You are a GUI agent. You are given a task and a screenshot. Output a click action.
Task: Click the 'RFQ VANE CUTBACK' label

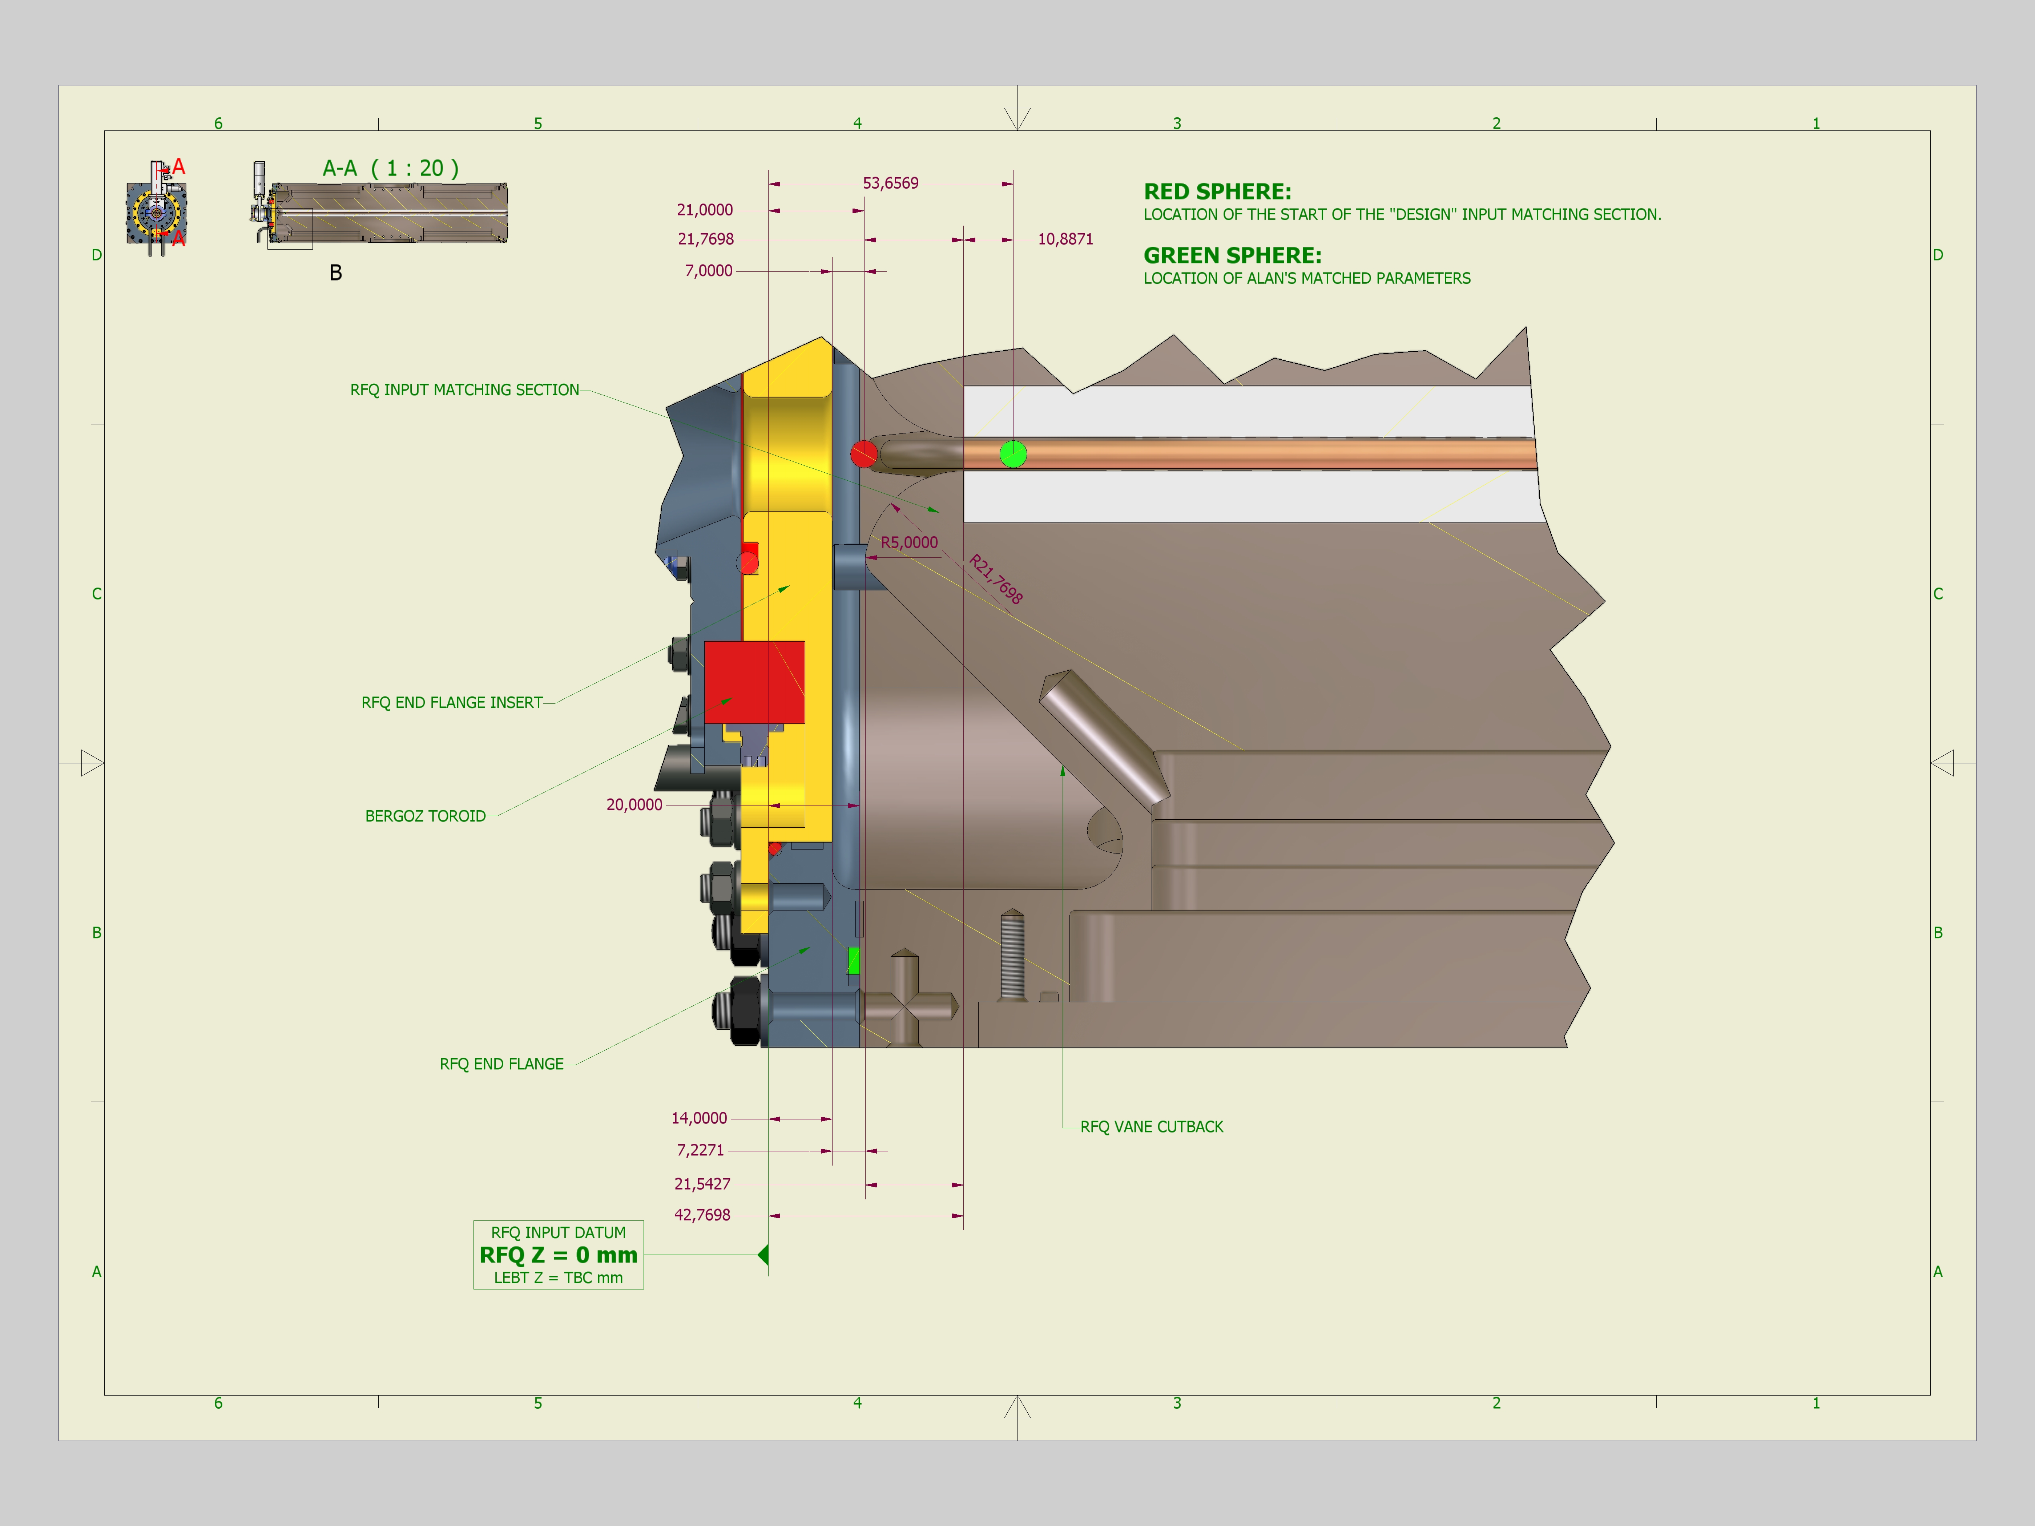point(1152,1127)
